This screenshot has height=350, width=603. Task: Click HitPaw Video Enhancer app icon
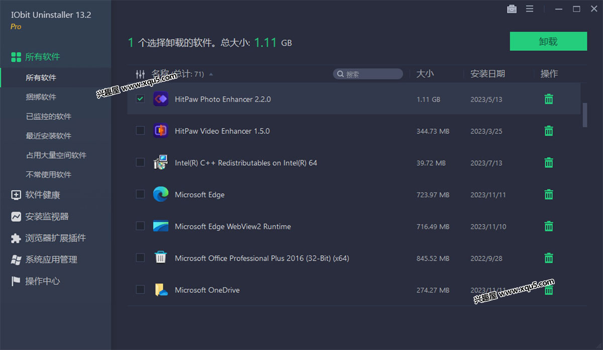(x=161, y=130)
